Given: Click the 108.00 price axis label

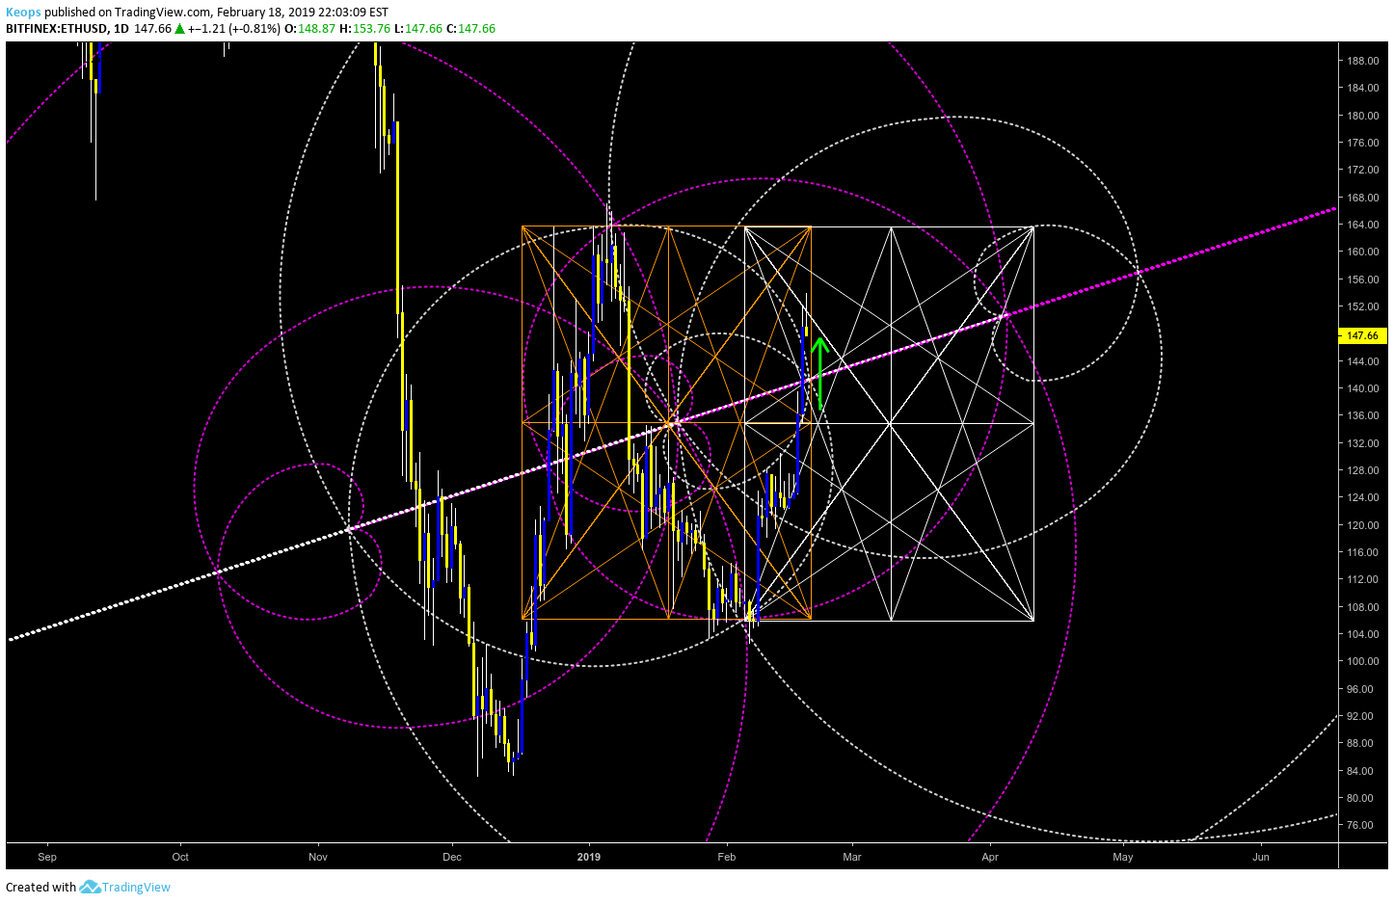Looking at the screenshot, I should pyautogui.click(x=1362, y=607).
